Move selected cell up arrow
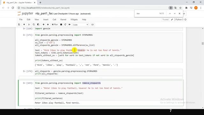The width and height of the screenshot is (204, 115). [43, 25]
